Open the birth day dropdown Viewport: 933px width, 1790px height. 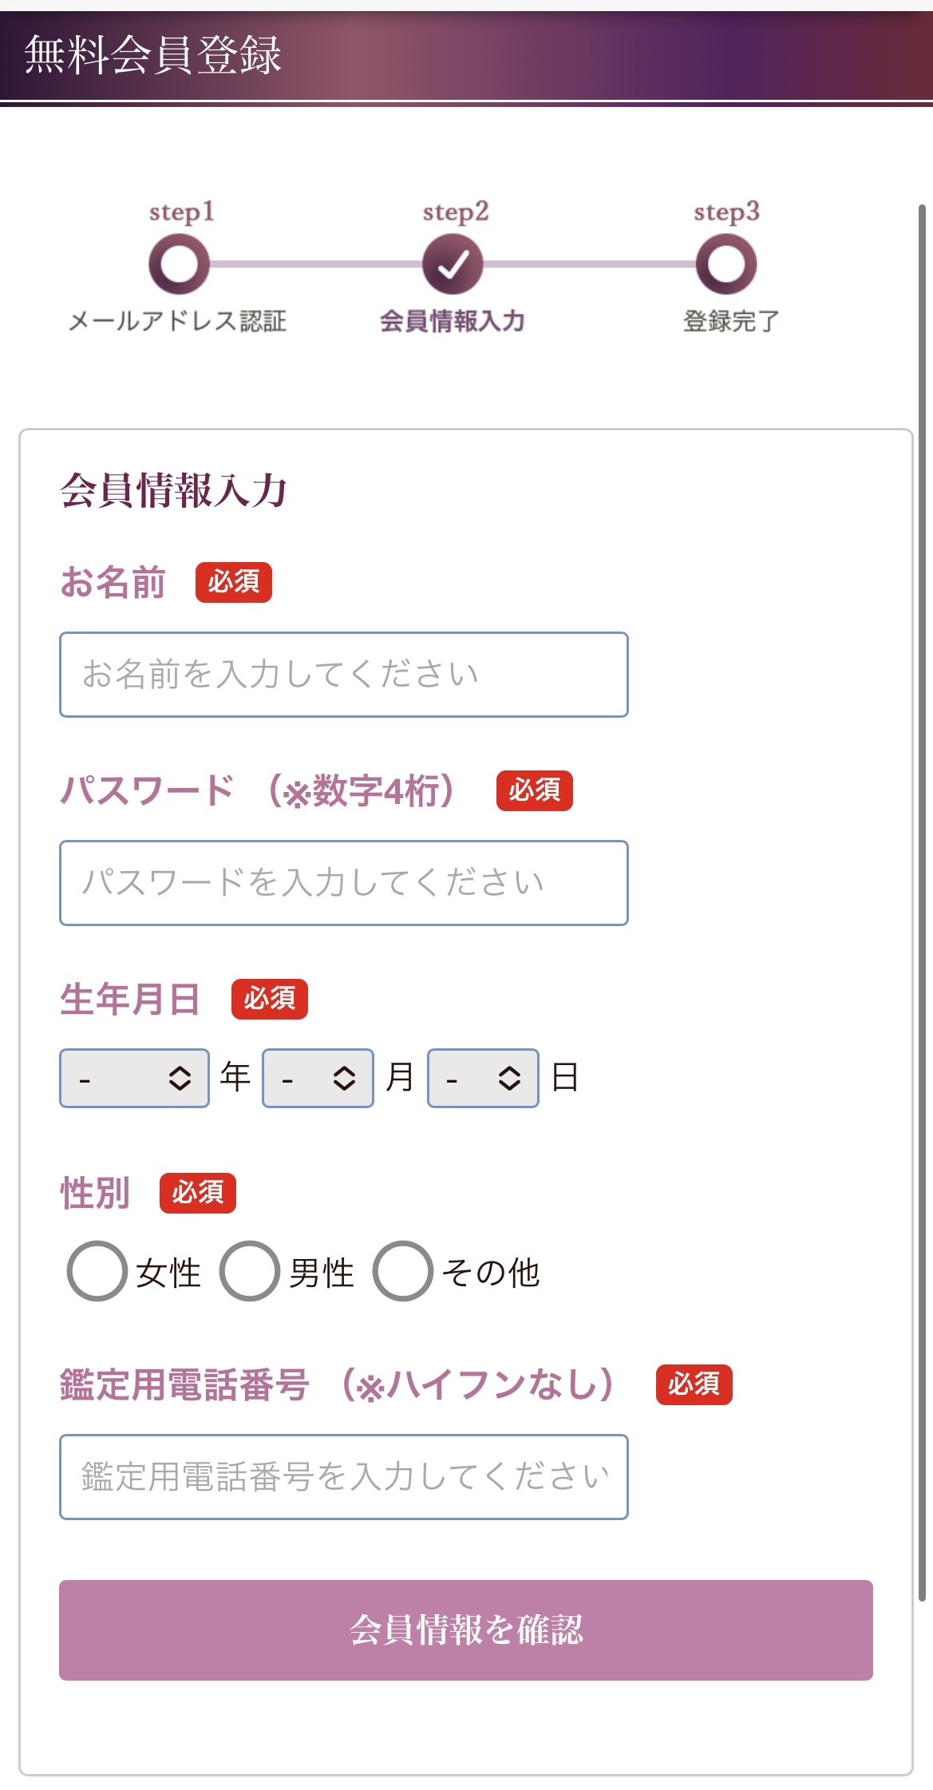[484, 1078]
